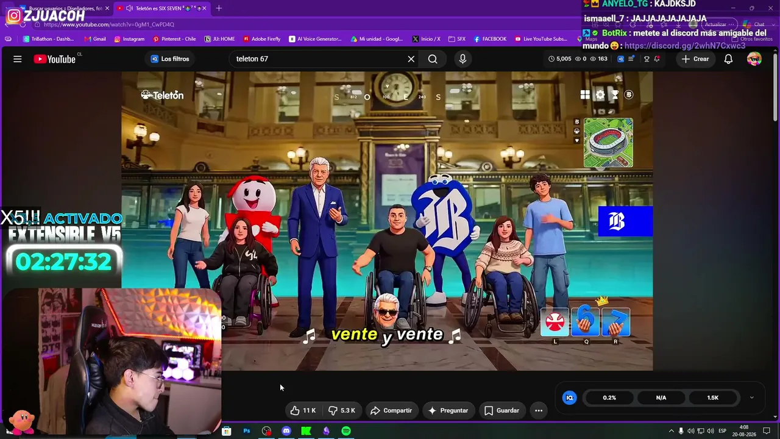Open the SFX bookmarks folder

456,39
